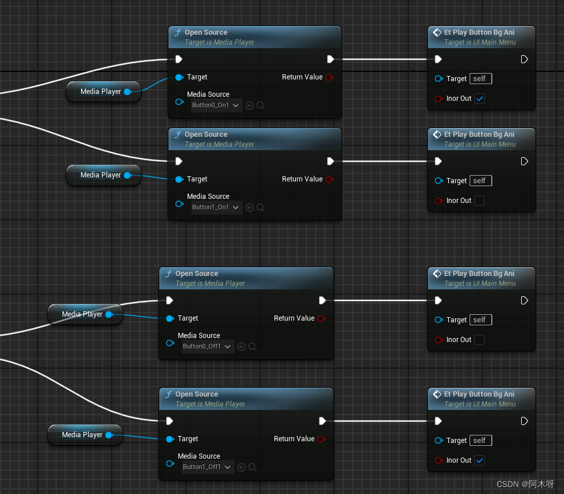Image resolution: width=564 pixels, height=494 pixels.
Task: Open the Button0_On1 media source dropdown
Action: click(215, 105)
